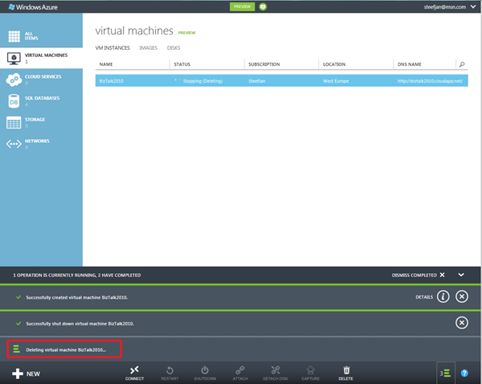Click the Windows Azure logo

[x=33, y=6]
